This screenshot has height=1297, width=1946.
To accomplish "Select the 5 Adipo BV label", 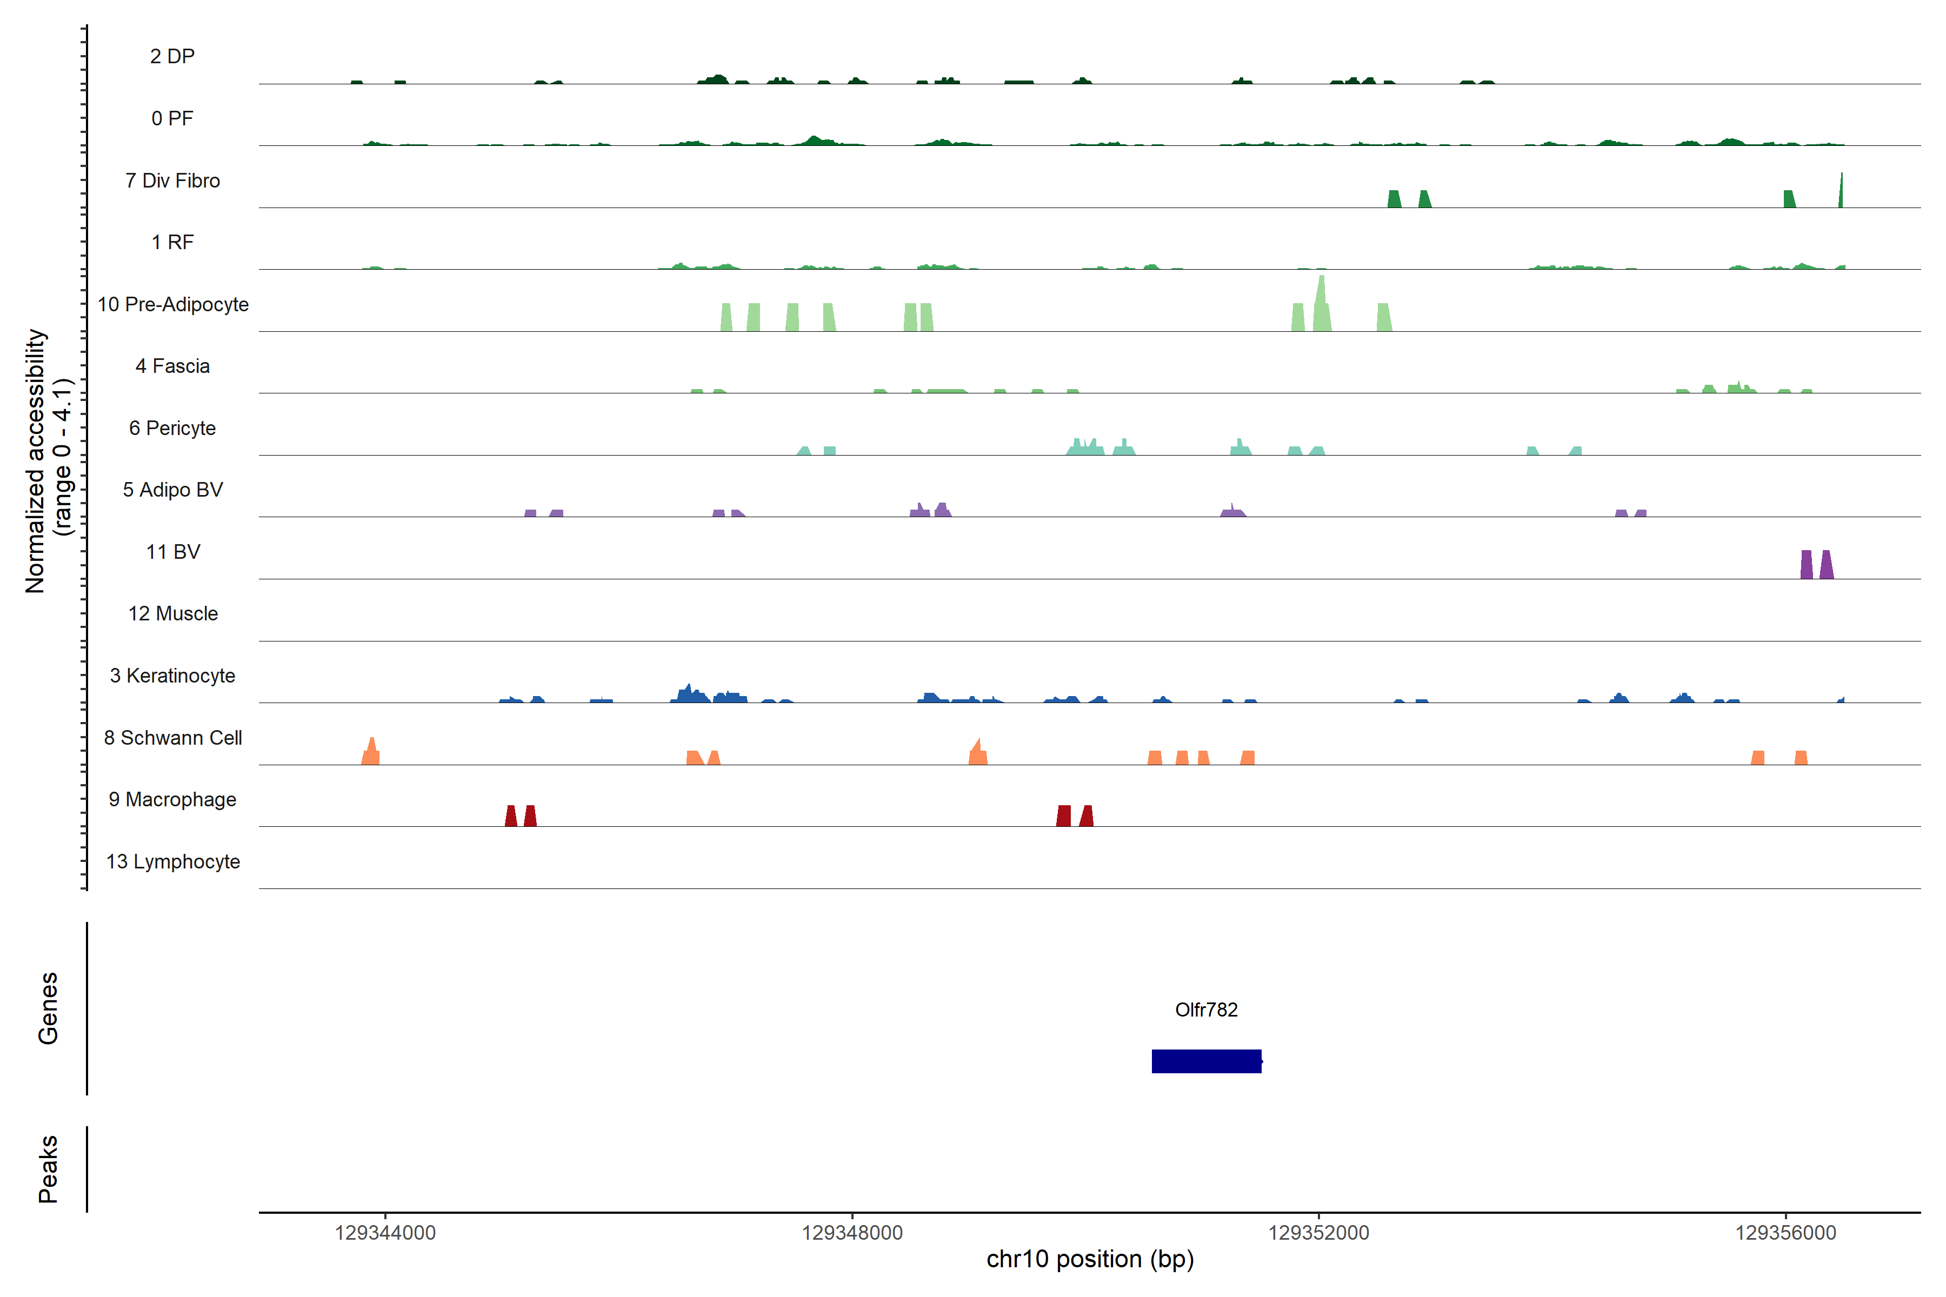I will [172, 490].
